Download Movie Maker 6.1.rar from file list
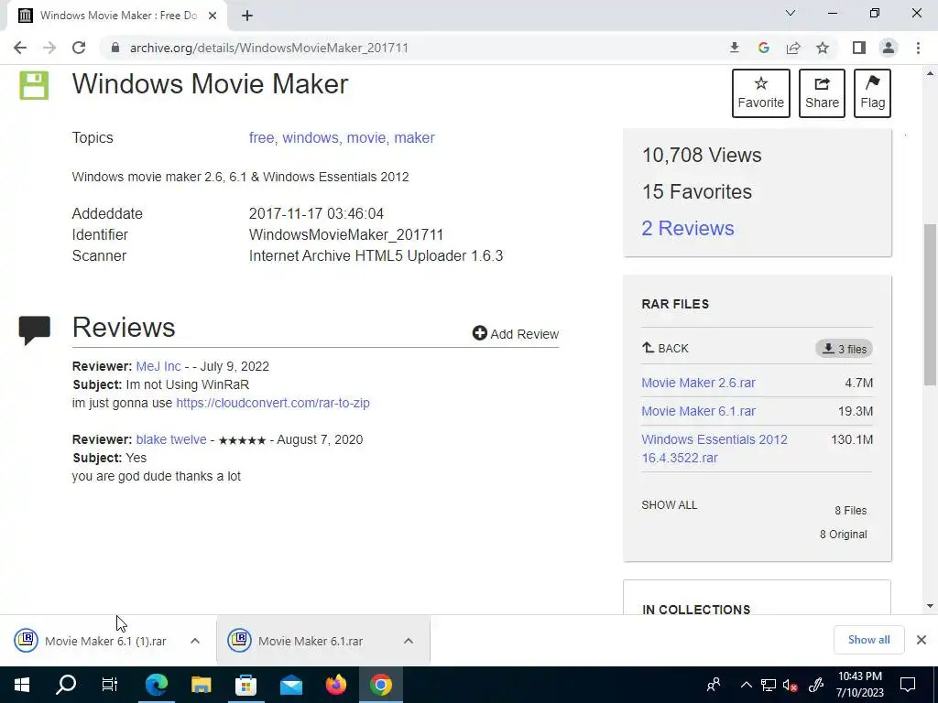Viewport: 938px width, 703px height. tap(698, 411)
